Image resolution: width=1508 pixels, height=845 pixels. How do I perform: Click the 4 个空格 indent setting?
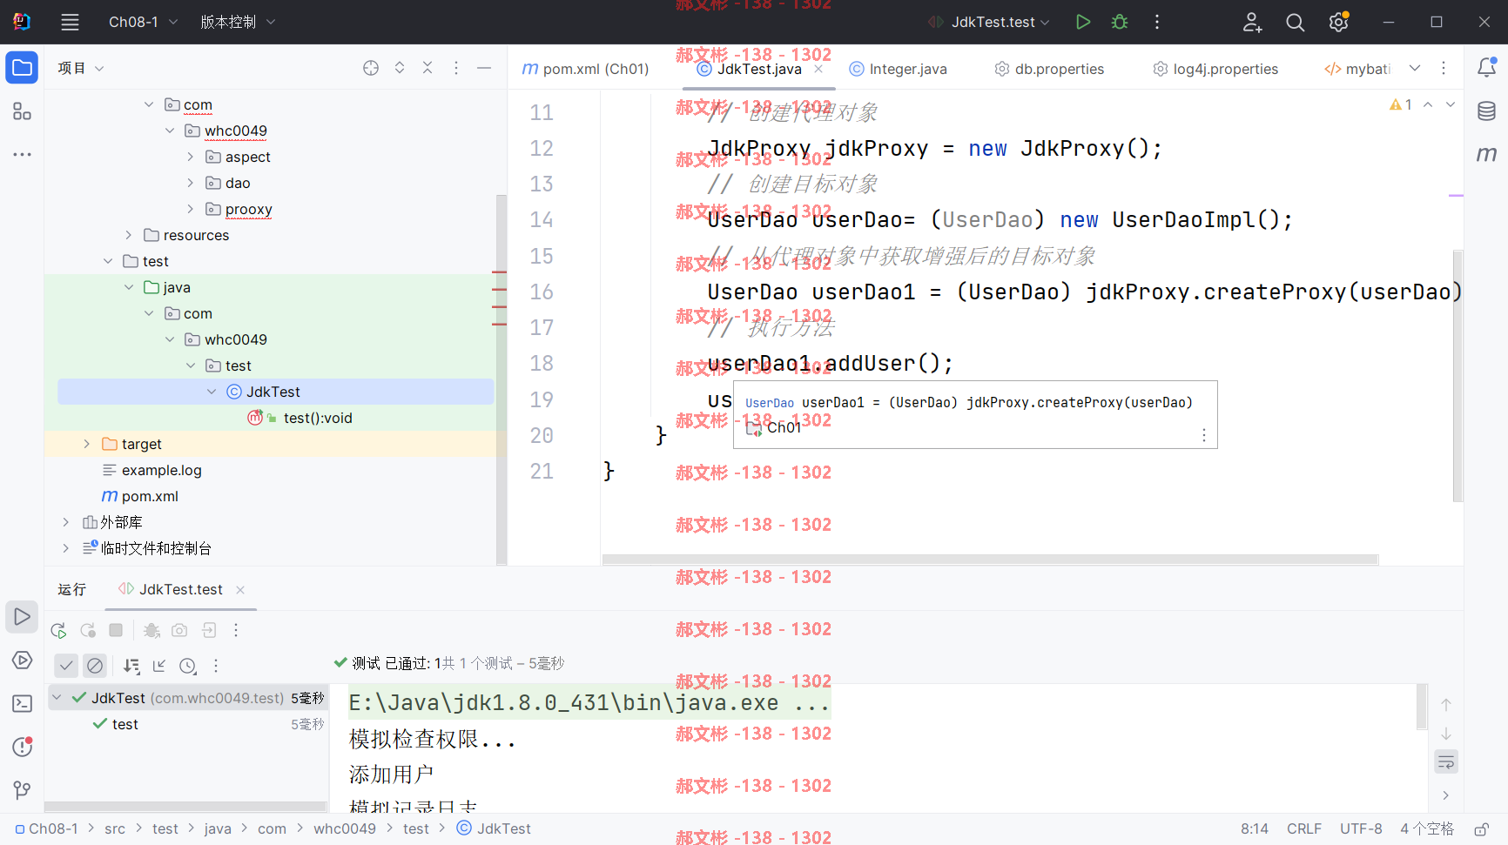(x=1427, y=829)
